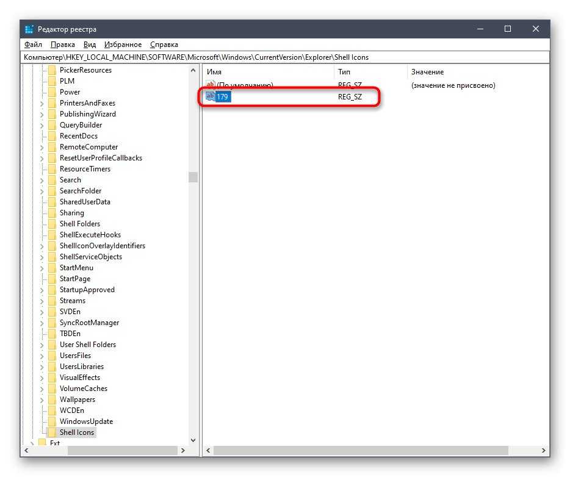Click the tree horizontal scroll right arrow
Viewport: 570px width, 477px height.
pyautogui.click(x=183, y=450)
